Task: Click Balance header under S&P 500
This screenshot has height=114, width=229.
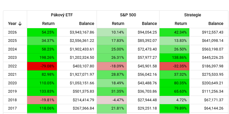Action: [149, 23]
